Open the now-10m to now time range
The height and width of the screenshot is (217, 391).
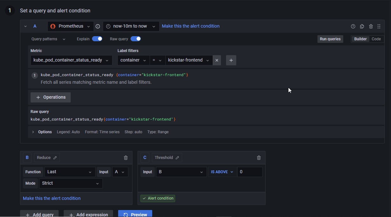[x=131, y=26]
